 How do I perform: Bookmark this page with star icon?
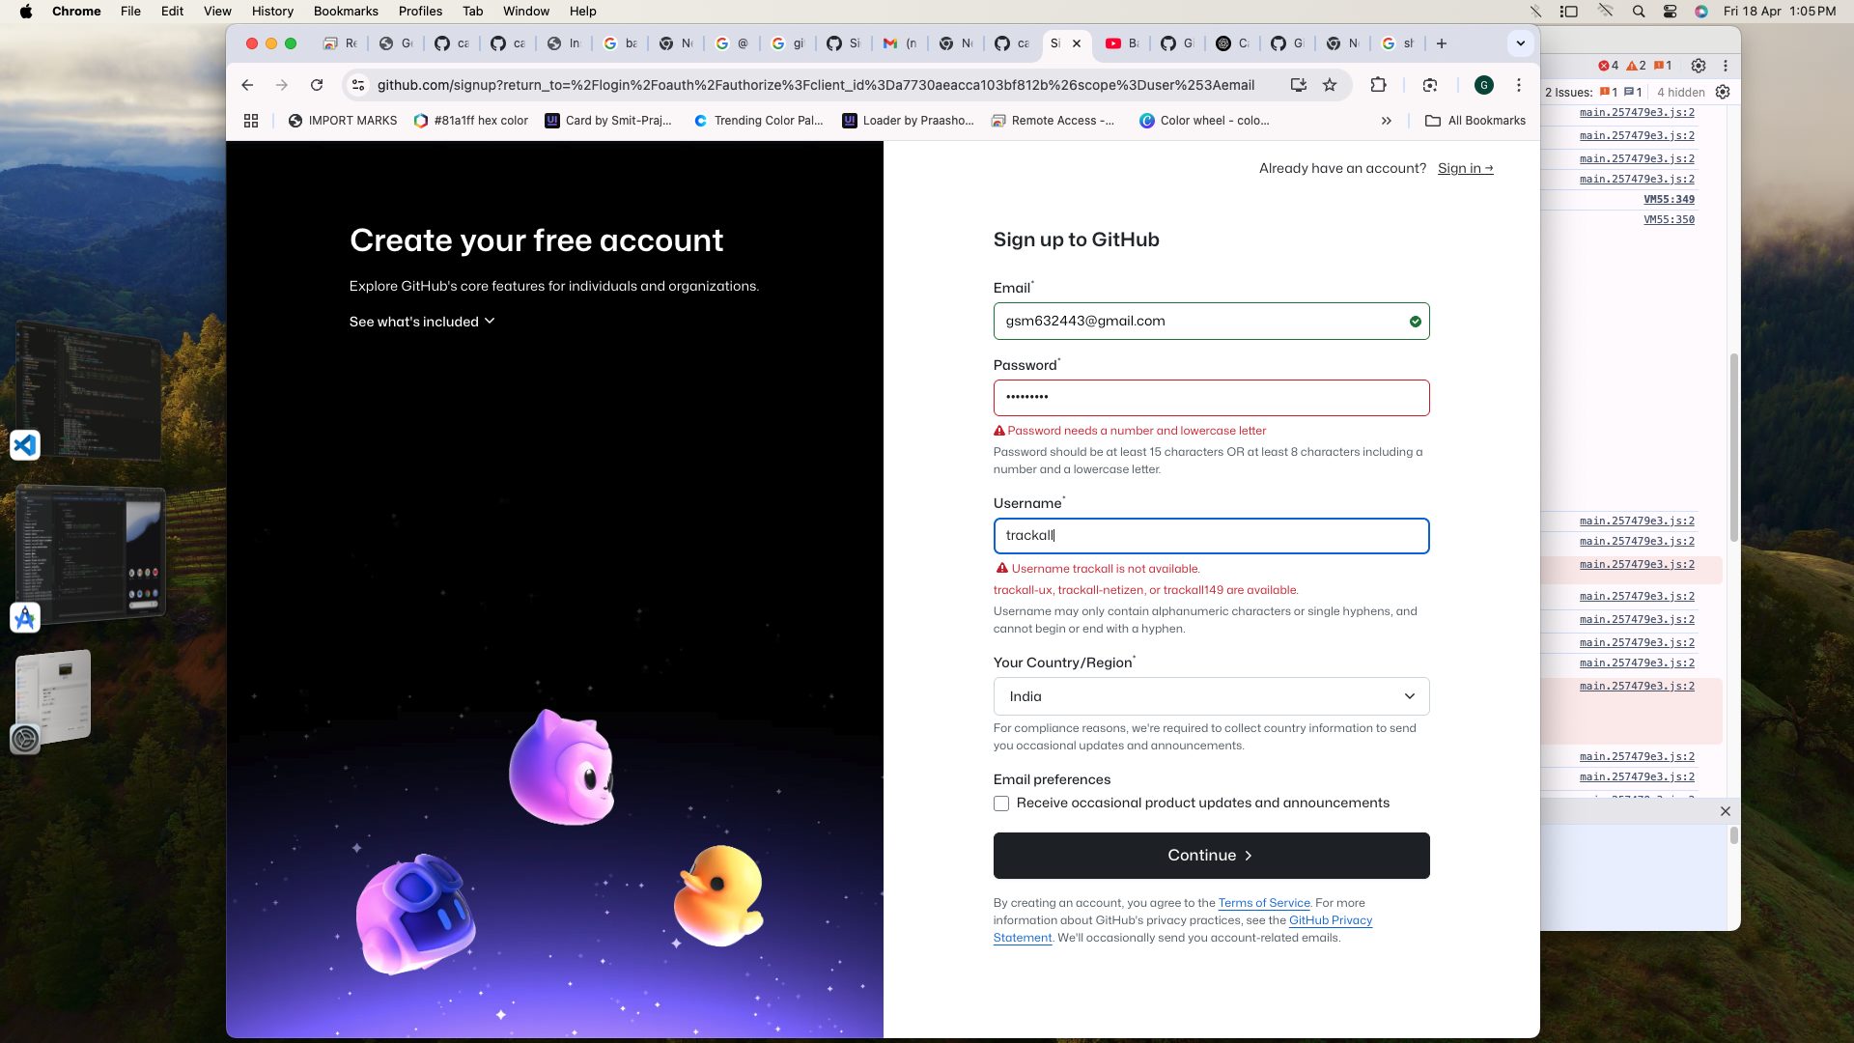coord(1330,85)
